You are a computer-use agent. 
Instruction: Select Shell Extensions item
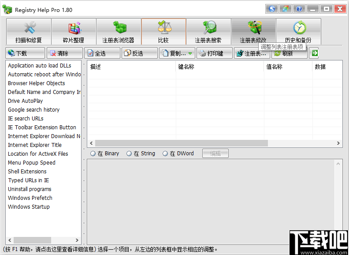click(43, 172)
